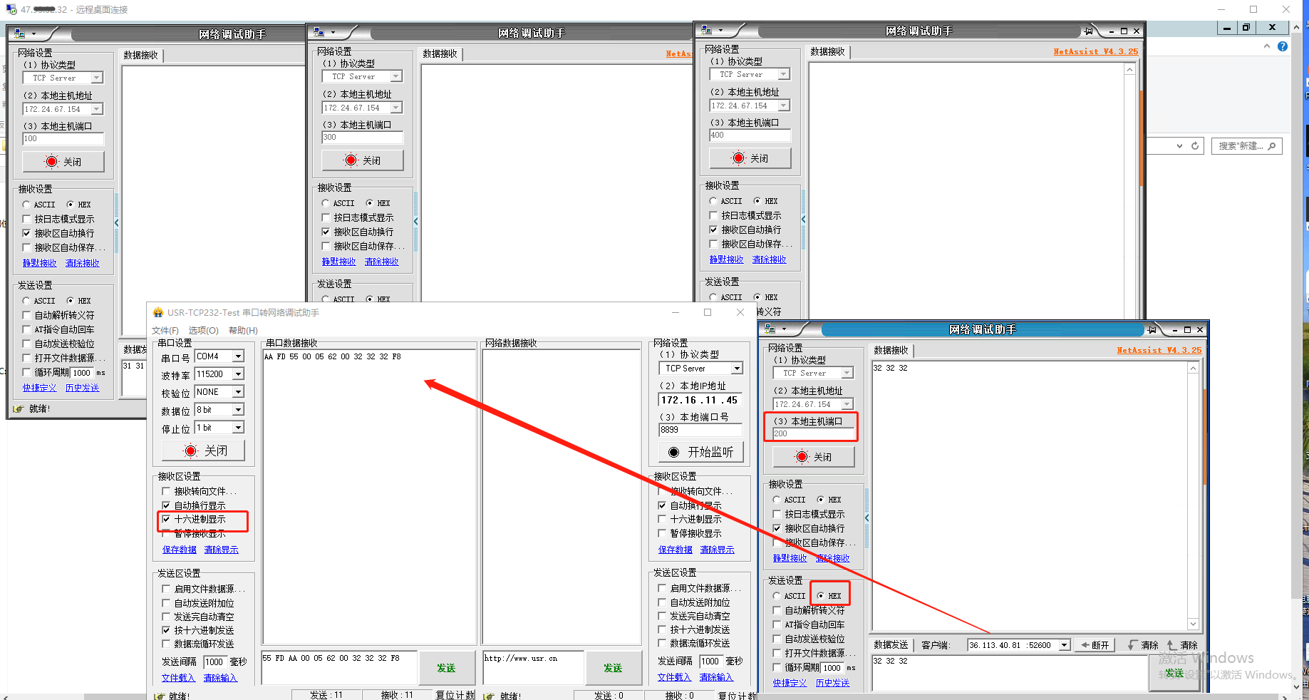Enable 循环周期 checkbox in port 200 NetAssist window
This screenshot has width=1309, height=700.
pos(777,667)
